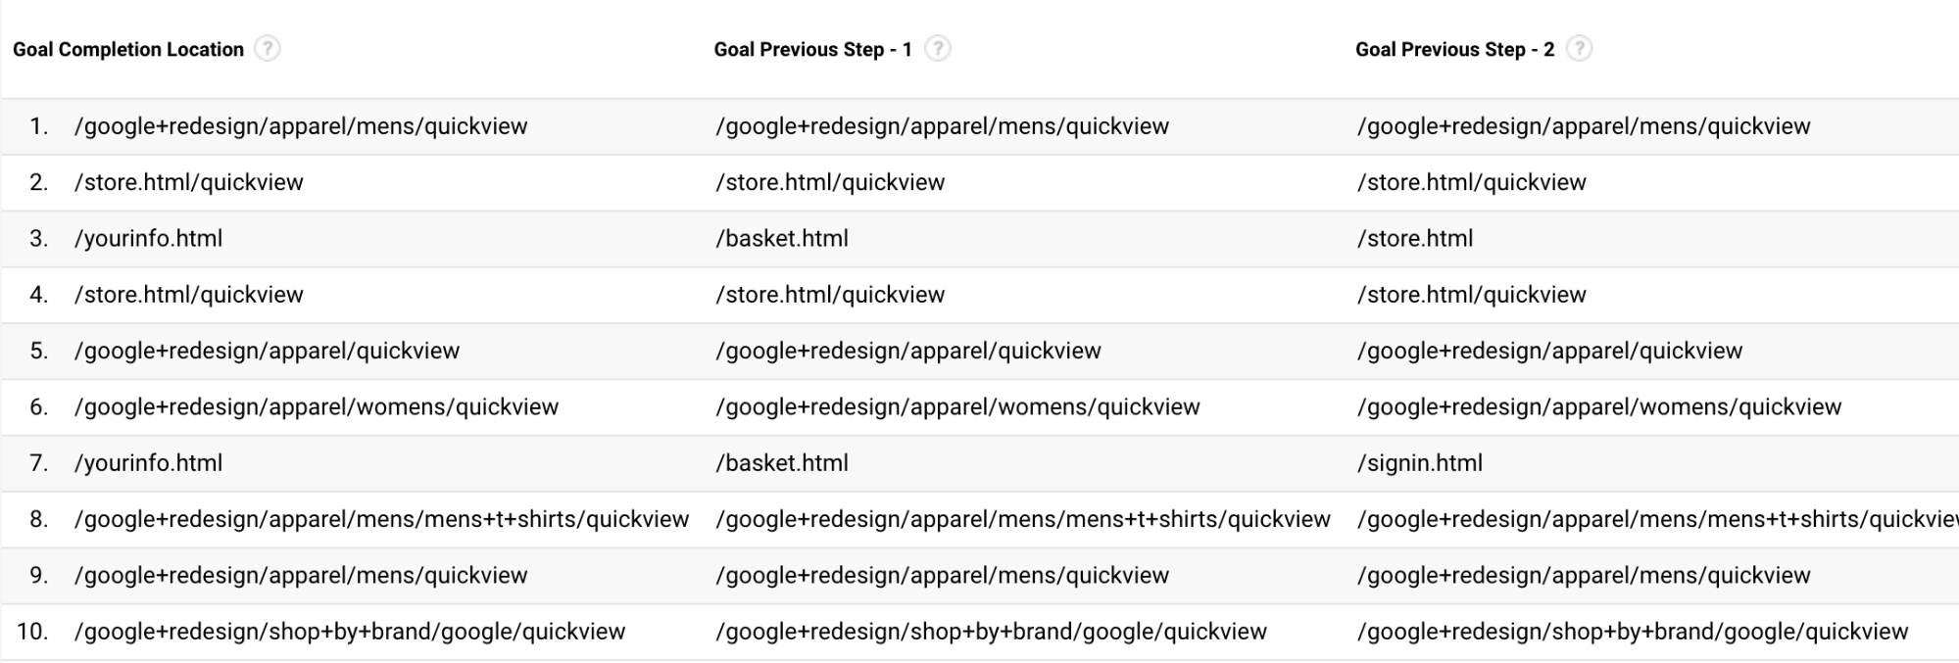Show help for Goal Previous Step - 2
This screenshot has width=1959, height=663.
coord(1580,49)
